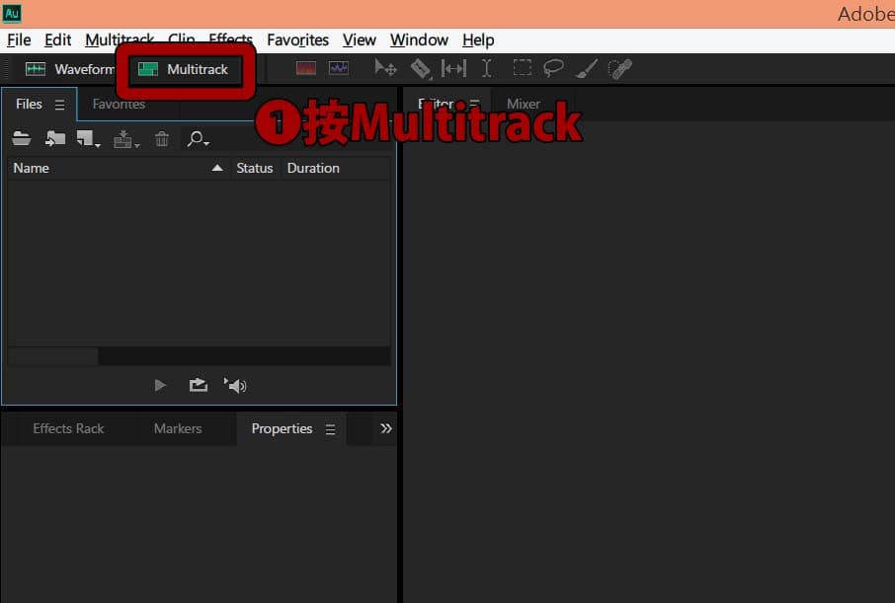Switch to the Multitrack editor view
The image size is (895, 603).
184,70
